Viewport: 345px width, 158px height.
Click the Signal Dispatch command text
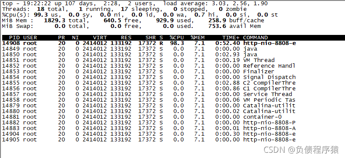[x=269, y=77]
